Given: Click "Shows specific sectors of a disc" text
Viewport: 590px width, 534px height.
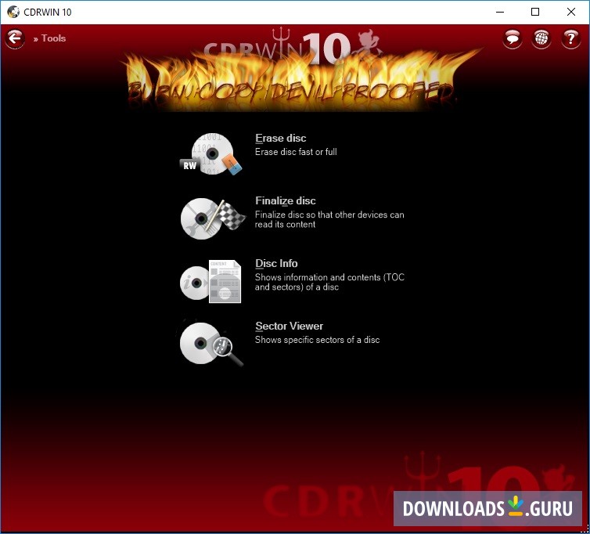Looking at the screenshot, I should pos(317,340).
